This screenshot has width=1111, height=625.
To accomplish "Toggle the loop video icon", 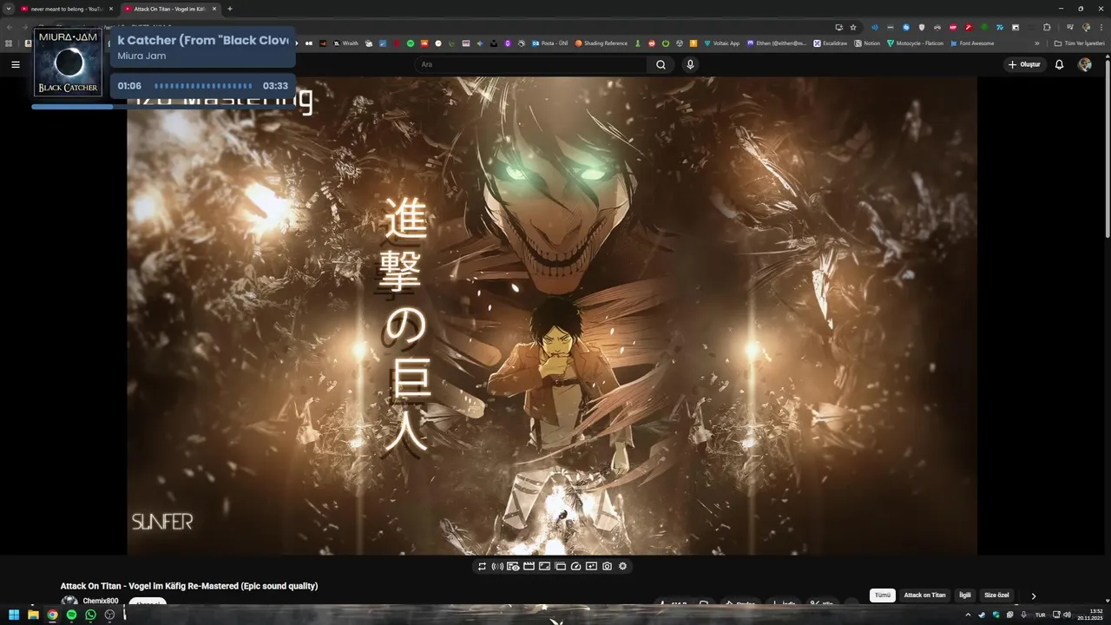I will coord(482,566).
